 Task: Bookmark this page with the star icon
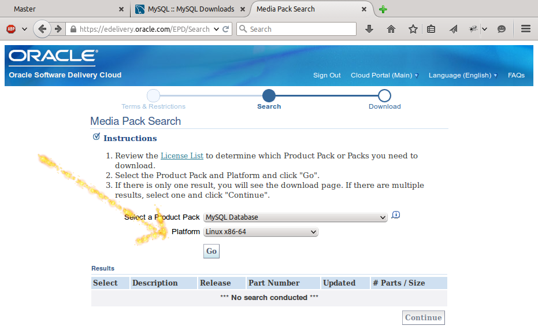[413, 29]
